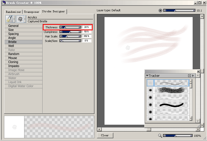Click the canvas horizontal scroll left arrow

click(x=99, y=129)
